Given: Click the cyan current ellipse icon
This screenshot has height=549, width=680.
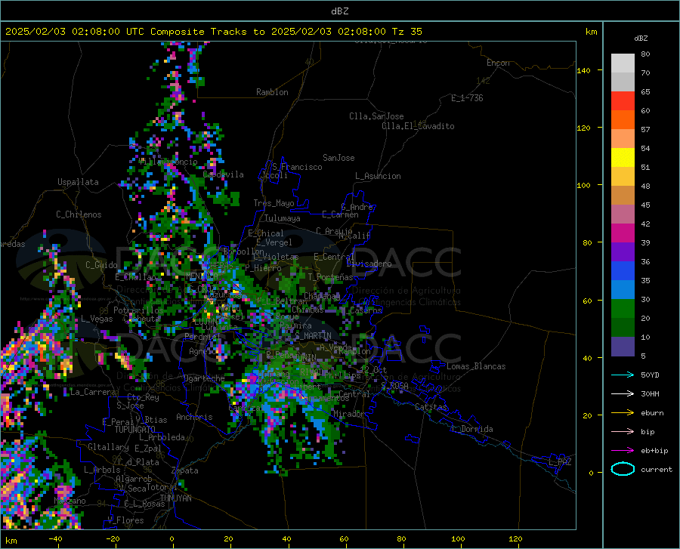Looking at the screenshot, I should click(x=623, y=469).
